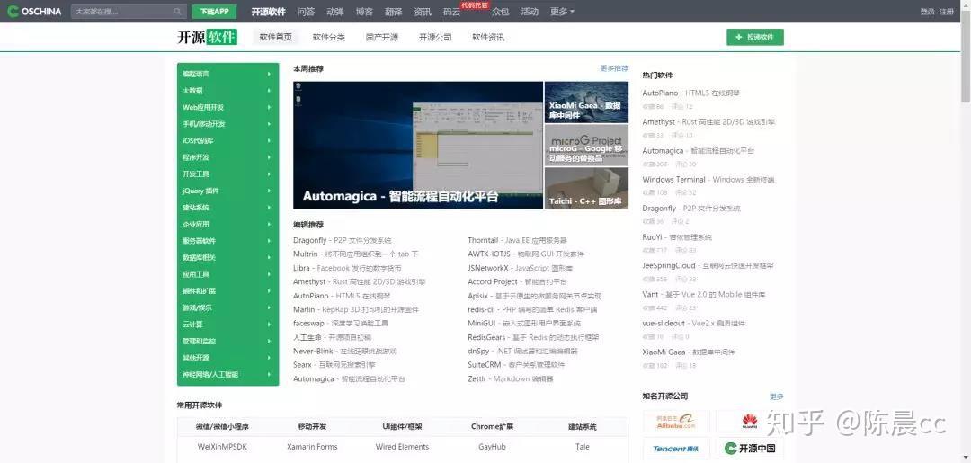Viewport: 971px width, 463px height.
Task: Open the dnSpy .NET debugger link
Action: [x=522, y=351]
